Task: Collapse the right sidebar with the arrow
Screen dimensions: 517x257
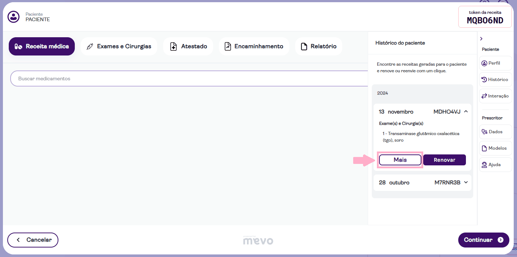Action: pyautogui.click(x=481, y=39)
